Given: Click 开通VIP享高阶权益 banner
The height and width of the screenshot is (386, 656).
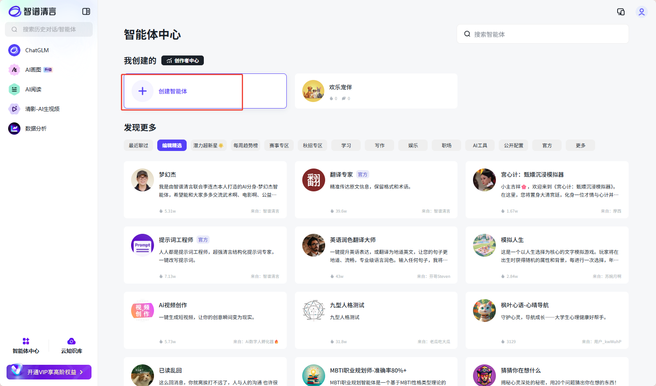Looking at the screenshot, I should point(49,372).
